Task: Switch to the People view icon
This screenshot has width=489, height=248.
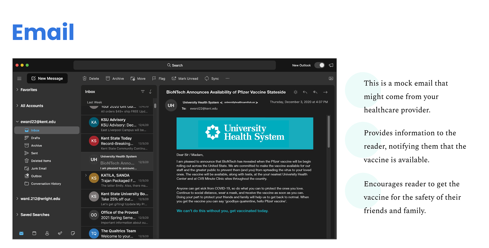Action: click(47, 233)
